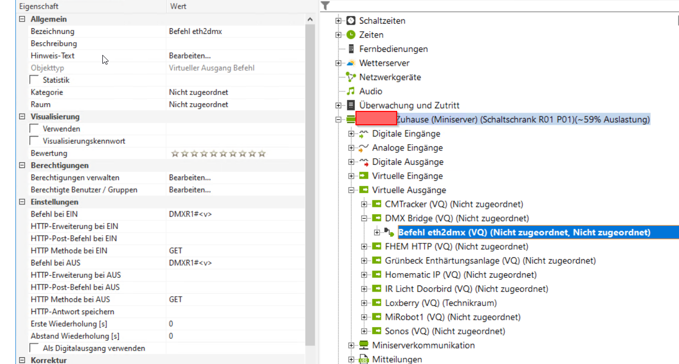Set the Bewertung star rating
679x364 pixels.
point(218,154)
